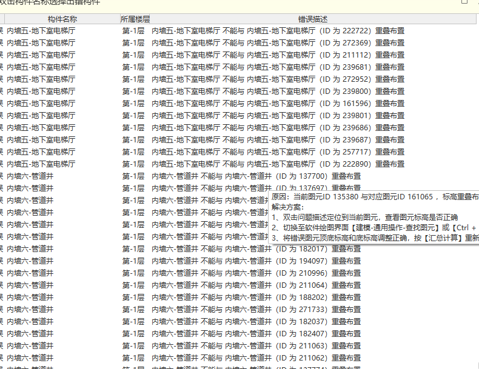Select the row for overlap ID 211112
Image resolution: width=479 pixels, height=369 pixels.
click(238, 55)
